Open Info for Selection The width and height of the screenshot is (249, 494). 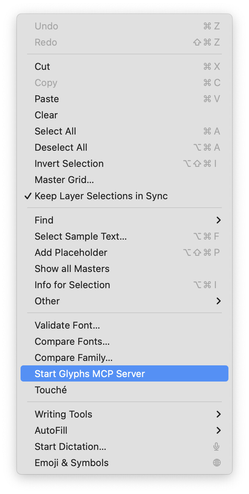coord(72,285)
